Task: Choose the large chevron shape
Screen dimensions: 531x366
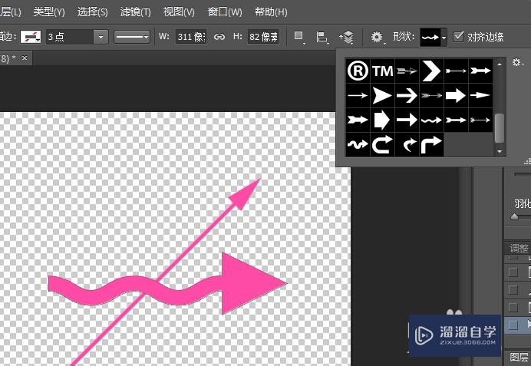Action: (431, 71)
